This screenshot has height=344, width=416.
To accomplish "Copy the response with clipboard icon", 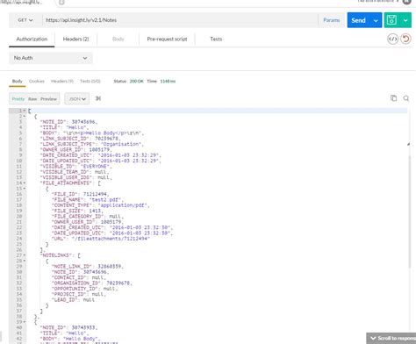I will coord(394,98).
